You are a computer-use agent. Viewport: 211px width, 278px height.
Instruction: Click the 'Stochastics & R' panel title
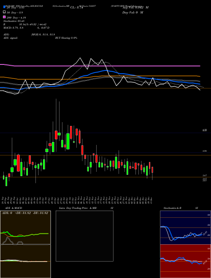[173, 208]
